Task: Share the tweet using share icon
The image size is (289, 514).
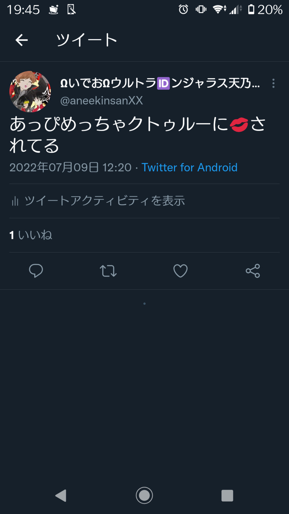Action: (253, 271)
